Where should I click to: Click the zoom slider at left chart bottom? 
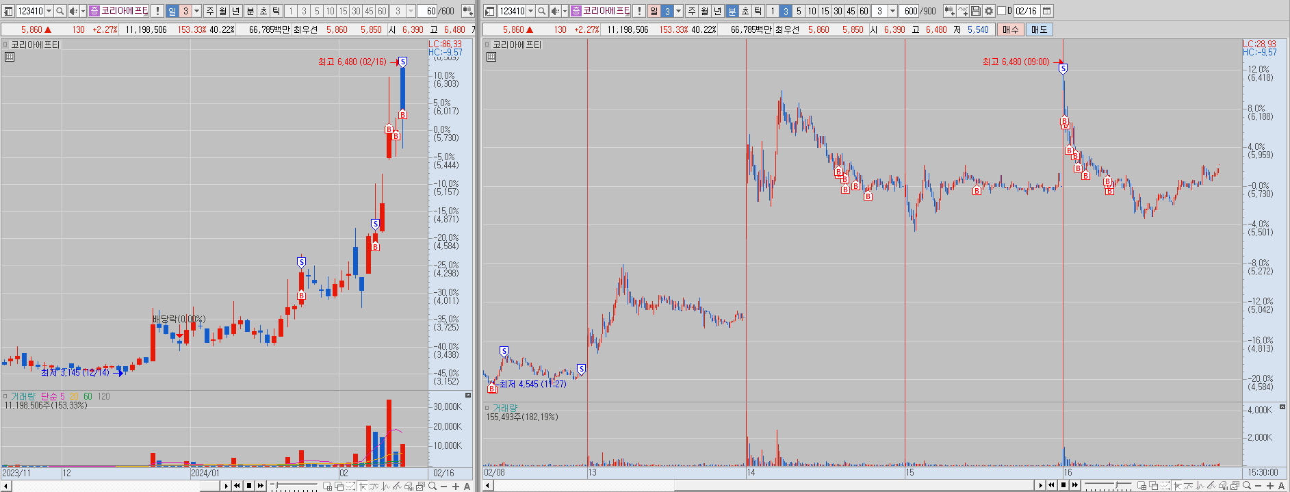(x=295, y=486)
